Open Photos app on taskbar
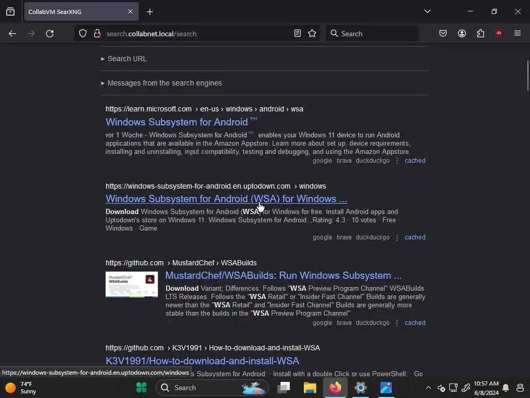 [386, 388]
